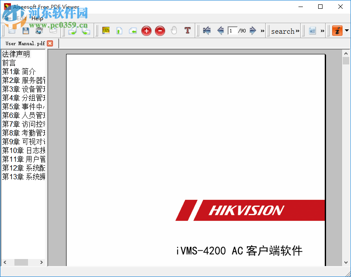The image size is (351, 277).
Task: Open the Print dialog from the toolbar
Action: point(39,31)
